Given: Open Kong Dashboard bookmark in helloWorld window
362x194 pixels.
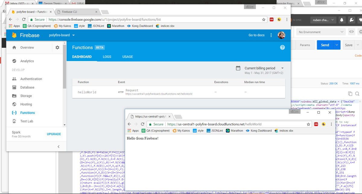Looking at the screenshot, I should tap(259, 131).
